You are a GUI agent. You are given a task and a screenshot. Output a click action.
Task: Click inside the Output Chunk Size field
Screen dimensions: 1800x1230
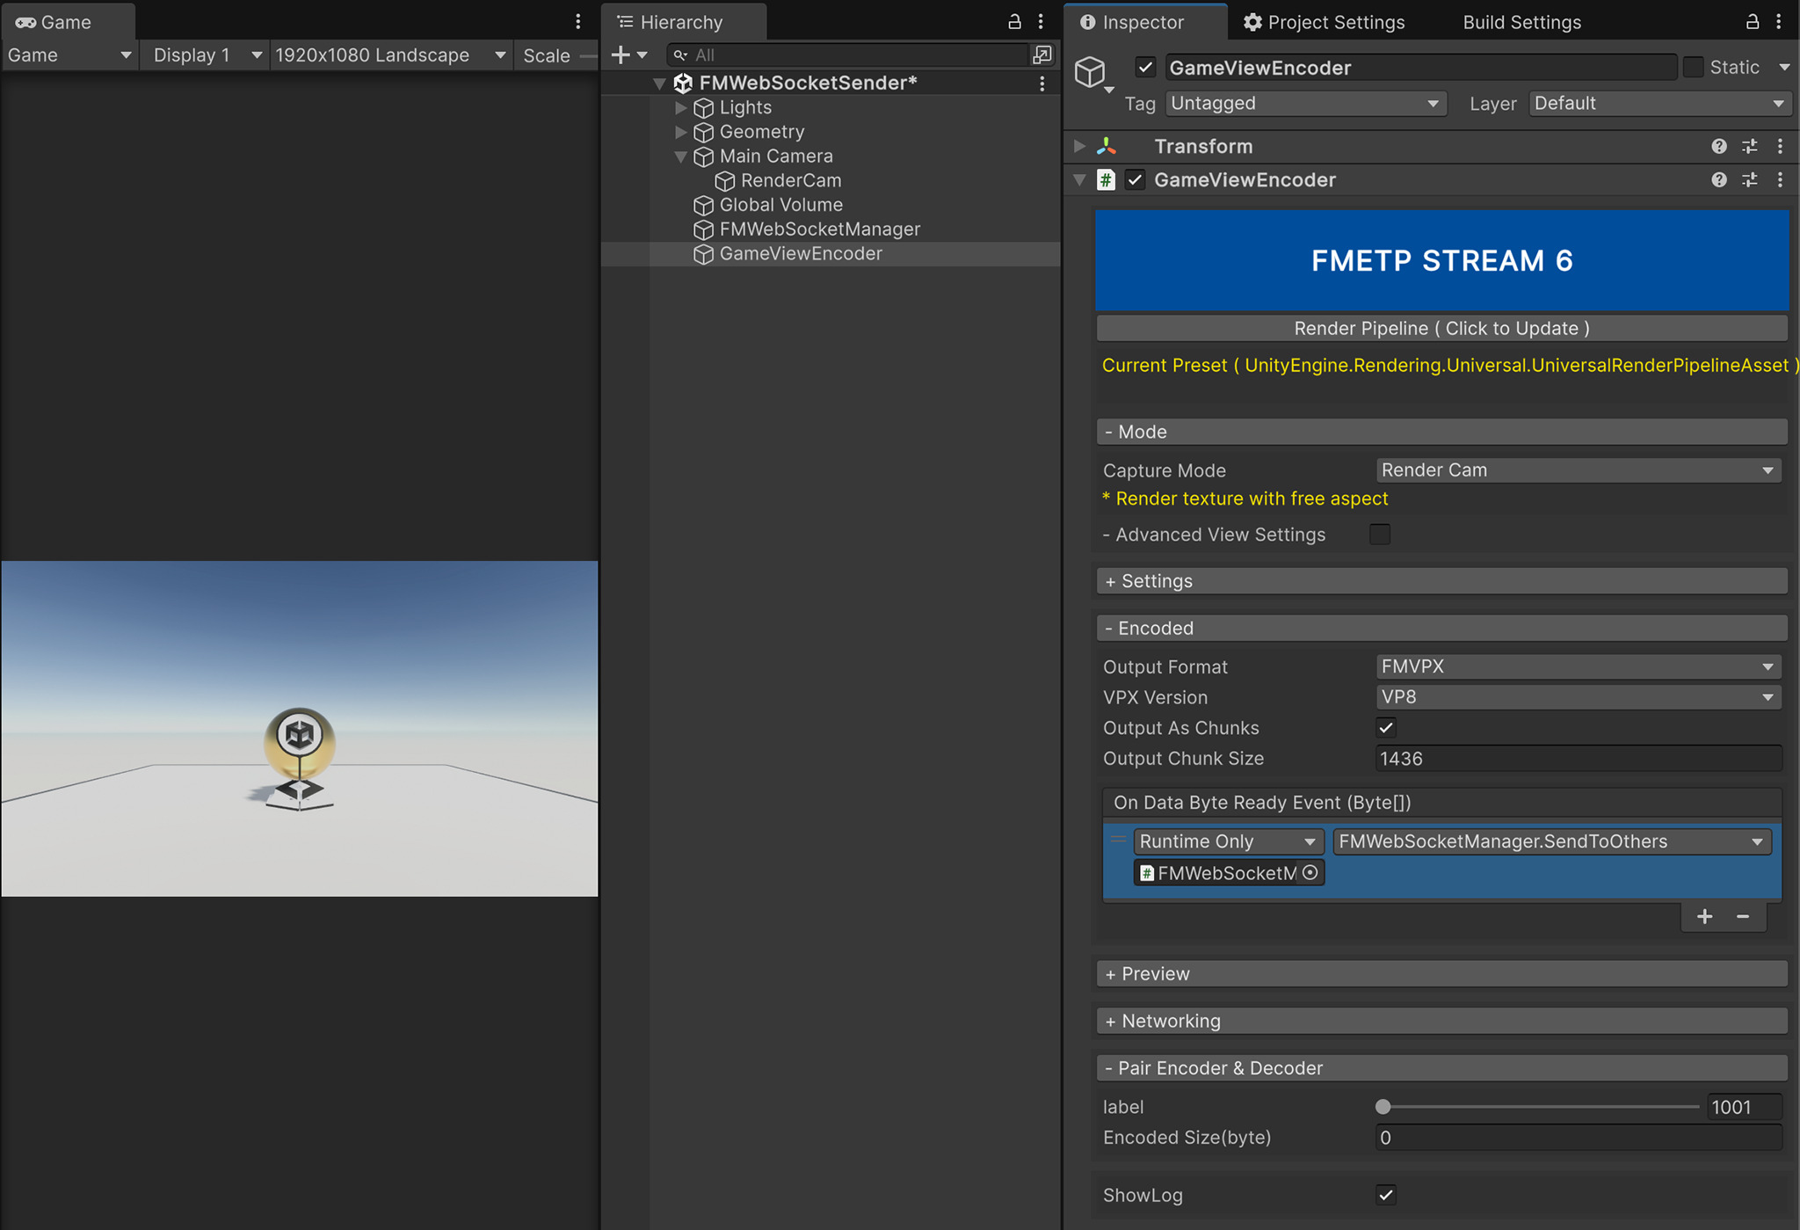coord(1576,758)
